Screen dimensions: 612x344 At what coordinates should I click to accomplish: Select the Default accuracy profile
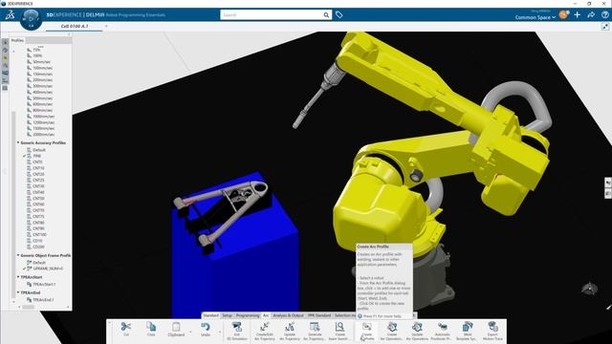(x=39, y=150)
